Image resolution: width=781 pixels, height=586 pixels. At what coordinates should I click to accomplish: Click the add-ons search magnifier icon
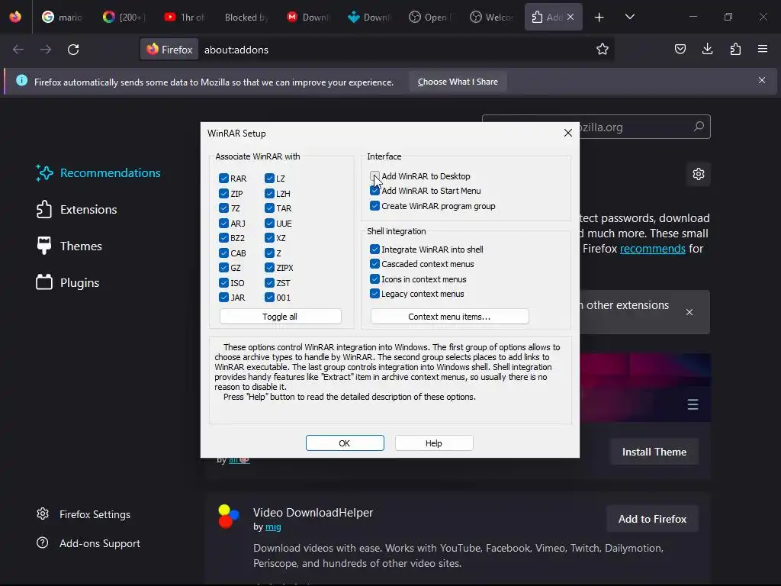[x=699, y=127]
